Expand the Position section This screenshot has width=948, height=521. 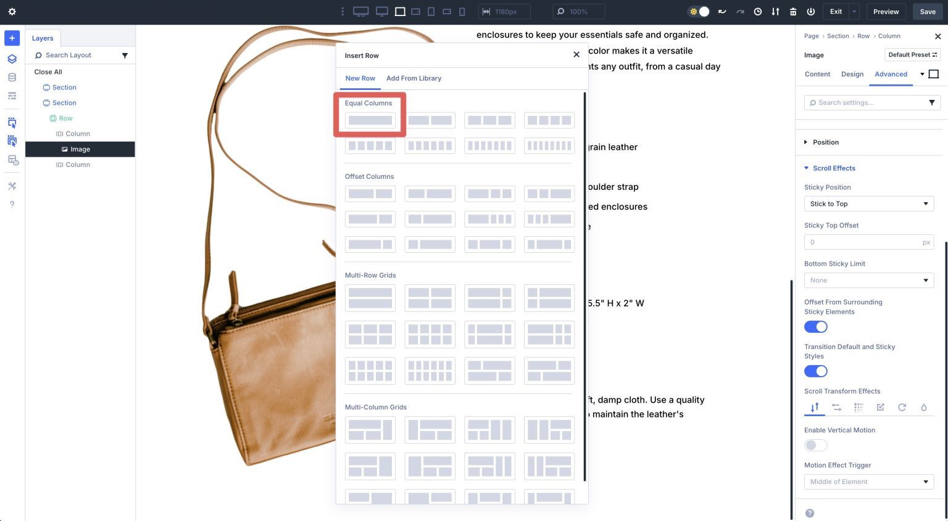[825, 142]
